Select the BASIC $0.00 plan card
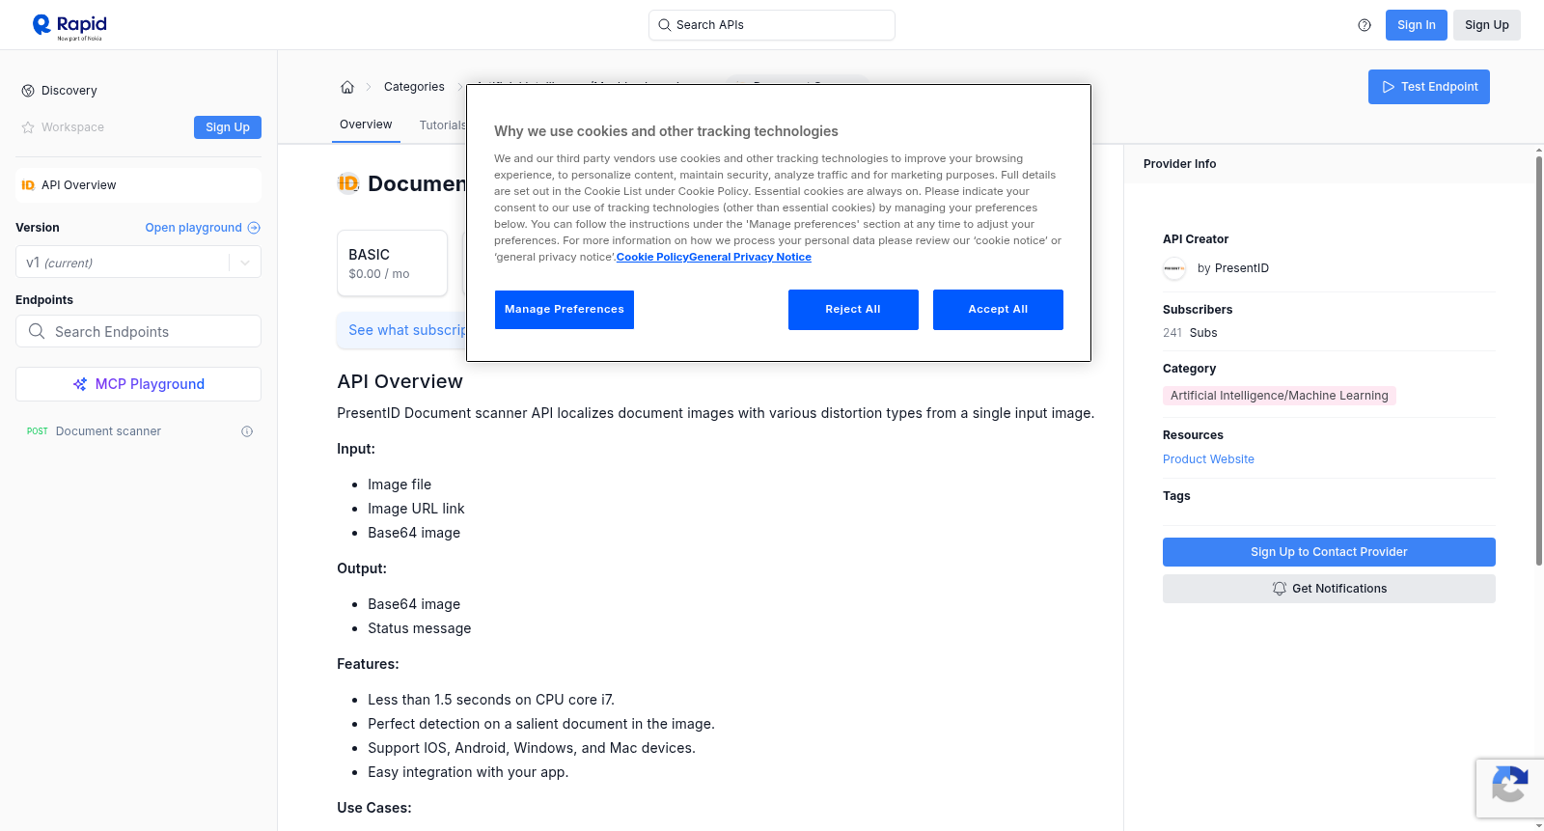This screenshot has height=831, width=1544. click(x=392, y=263)
